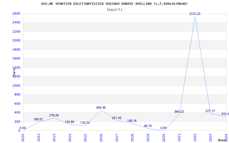229x143 pixels.
Task: Click the 189.57 value label
Action: pos(38,120)
